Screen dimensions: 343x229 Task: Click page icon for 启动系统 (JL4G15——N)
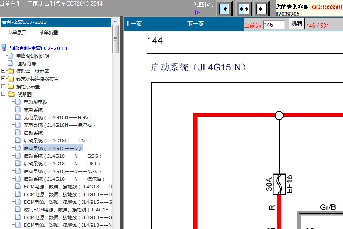pyautogui.click(x=18, y=148)
